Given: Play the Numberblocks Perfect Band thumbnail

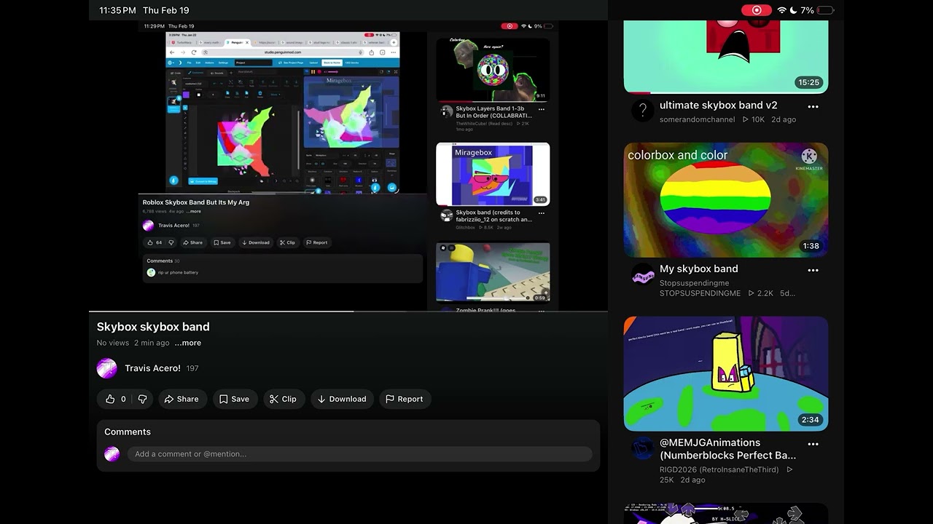Looking at the screenshot, I should [x=726, y=373].
